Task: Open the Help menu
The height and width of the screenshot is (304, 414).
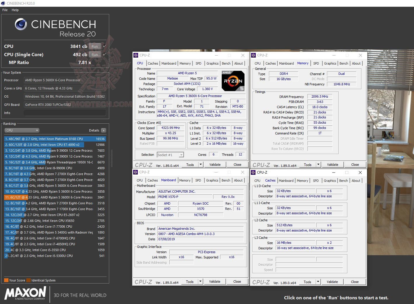Action: point(15,10)
